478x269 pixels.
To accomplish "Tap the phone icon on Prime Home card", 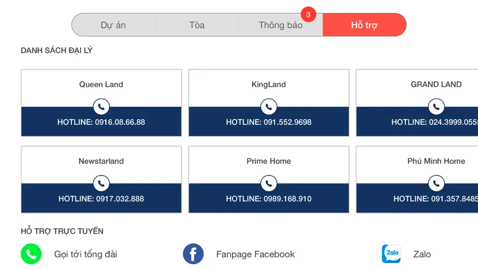I will click(x=269, y=183).
